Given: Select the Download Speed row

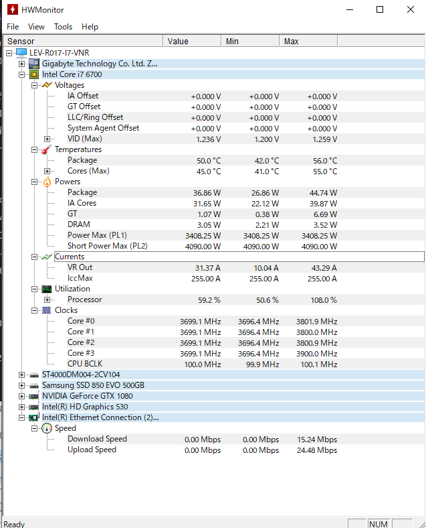Looking at the screenshot, I should [x=97, y=439].
